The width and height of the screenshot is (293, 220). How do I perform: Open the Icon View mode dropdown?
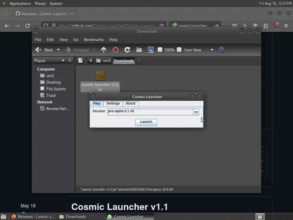pyautogui.click(x=199, y=50)
